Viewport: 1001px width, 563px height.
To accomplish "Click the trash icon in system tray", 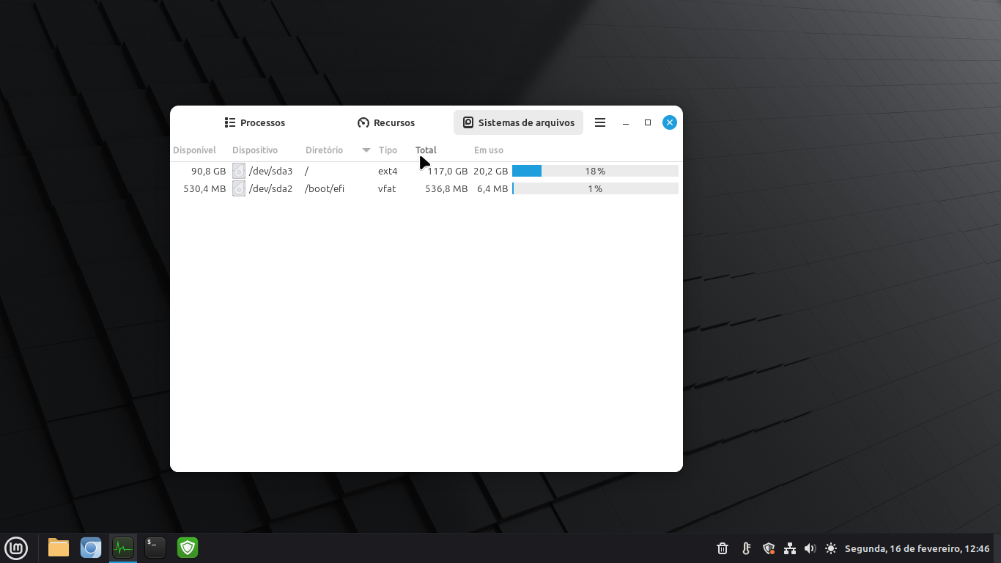I will click(x=723, y=548).
